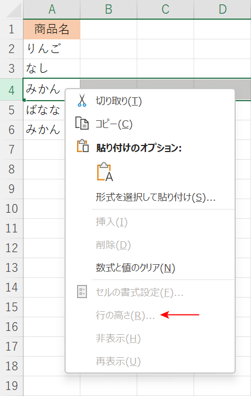The height and width of the screenshot is (396, 251).
Task: Select column C header
Action: [165, 9]
